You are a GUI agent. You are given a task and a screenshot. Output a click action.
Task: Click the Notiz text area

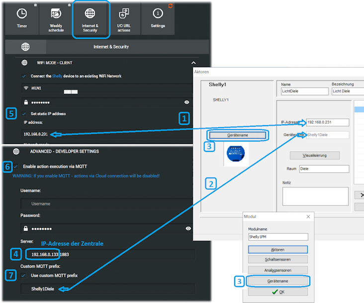pyautogui.click(x=315, y=196)
